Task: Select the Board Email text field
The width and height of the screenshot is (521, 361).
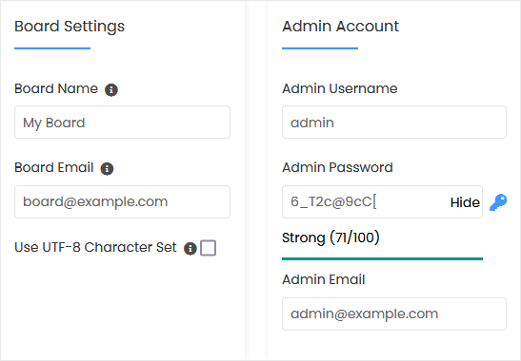Action: tap(122, 202)
